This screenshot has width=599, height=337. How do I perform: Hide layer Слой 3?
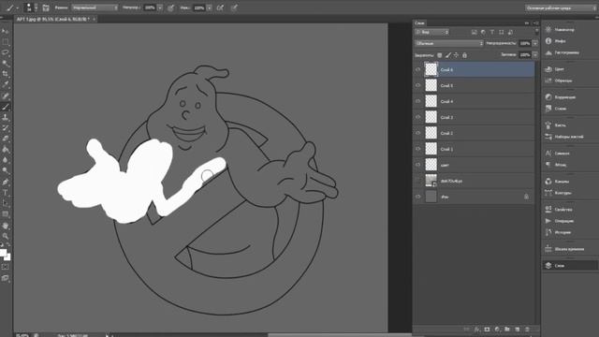click(x=418, y=117)
